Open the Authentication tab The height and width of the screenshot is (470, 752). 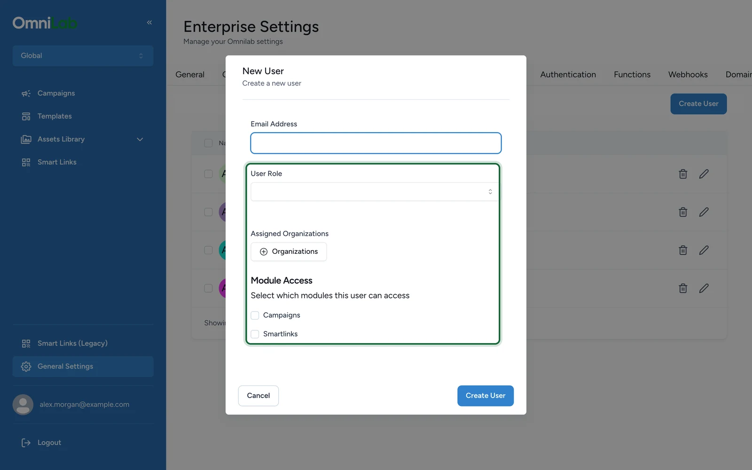click(x=568, y=75)
